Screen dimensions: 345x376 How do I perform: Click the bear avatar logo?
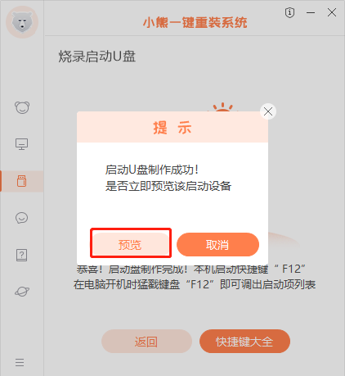tap(22, 22)
